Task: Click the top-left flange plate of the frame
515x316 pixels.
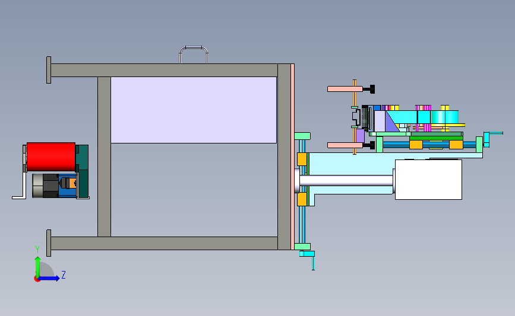Action: pyautogui.click(x=49, y=70)
